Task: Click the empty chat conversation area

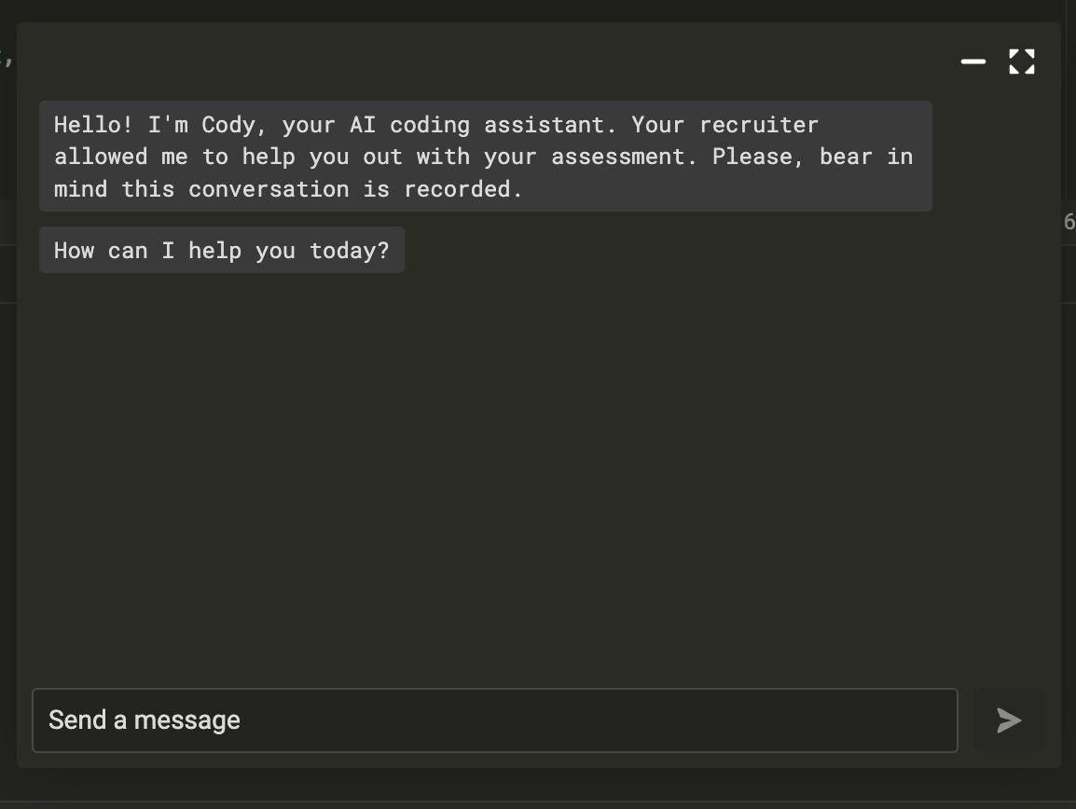Action: click(x=485, y=466)
